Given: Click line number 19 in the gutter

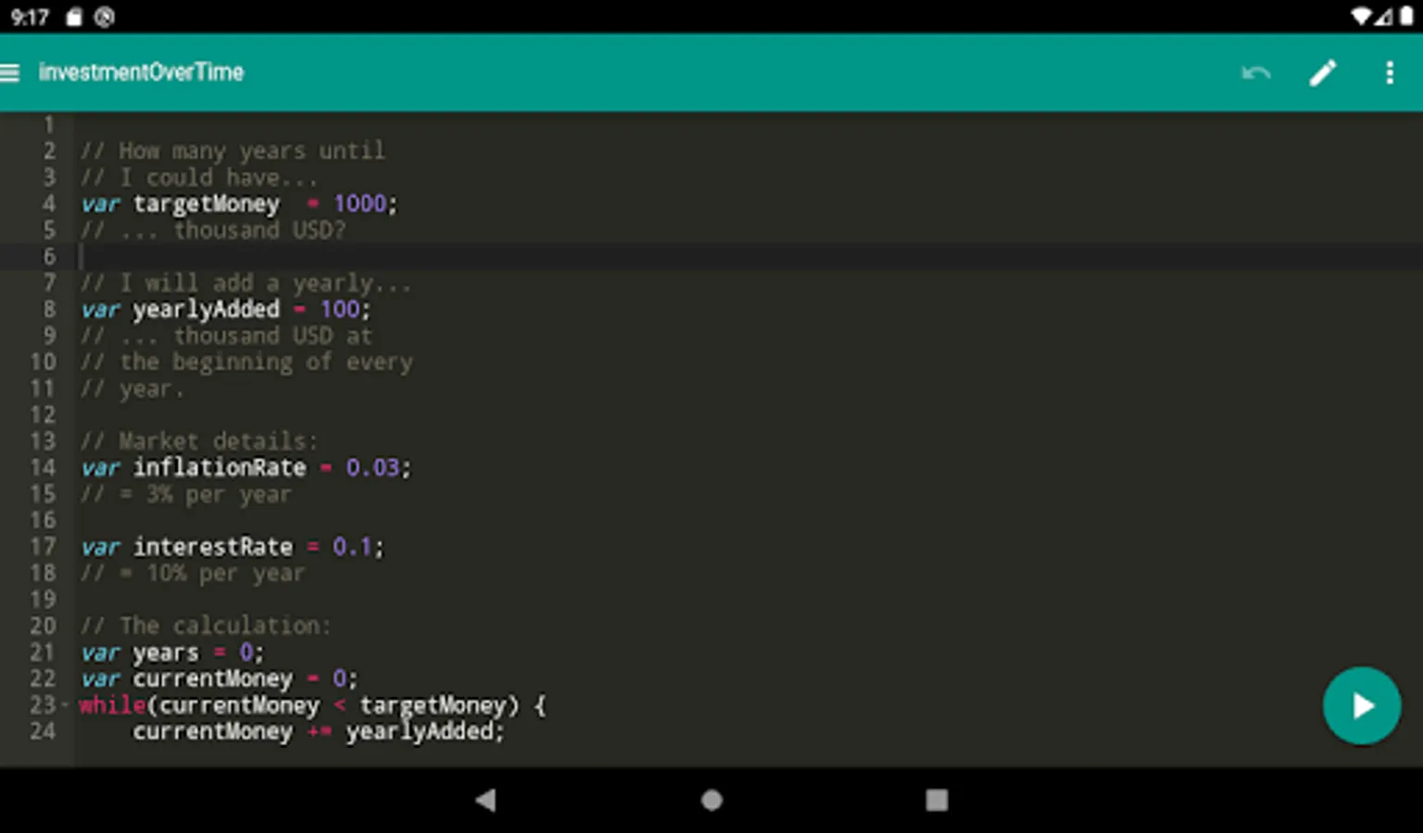Looking at the screenshot, I should point(43,600).
